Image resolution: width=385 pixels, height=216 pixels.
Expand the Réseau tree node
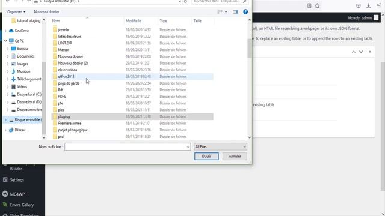point(5,130)
